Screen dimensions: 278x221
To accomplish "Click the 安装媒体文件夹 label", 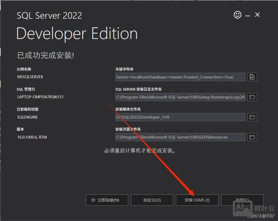I will point(128,109).
